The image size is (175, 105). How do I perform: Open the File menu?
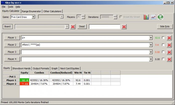pyautogui.click(x=3, y=7)
